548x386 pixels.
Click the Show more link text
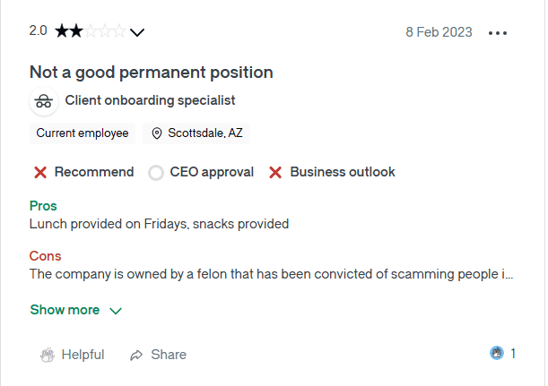(65, 310)
